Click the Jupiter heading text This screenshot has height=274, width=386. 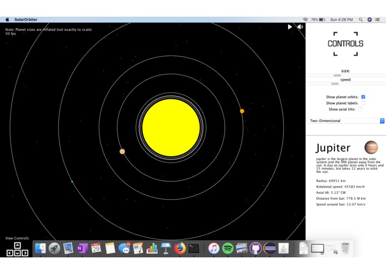(x=333, y=148)
